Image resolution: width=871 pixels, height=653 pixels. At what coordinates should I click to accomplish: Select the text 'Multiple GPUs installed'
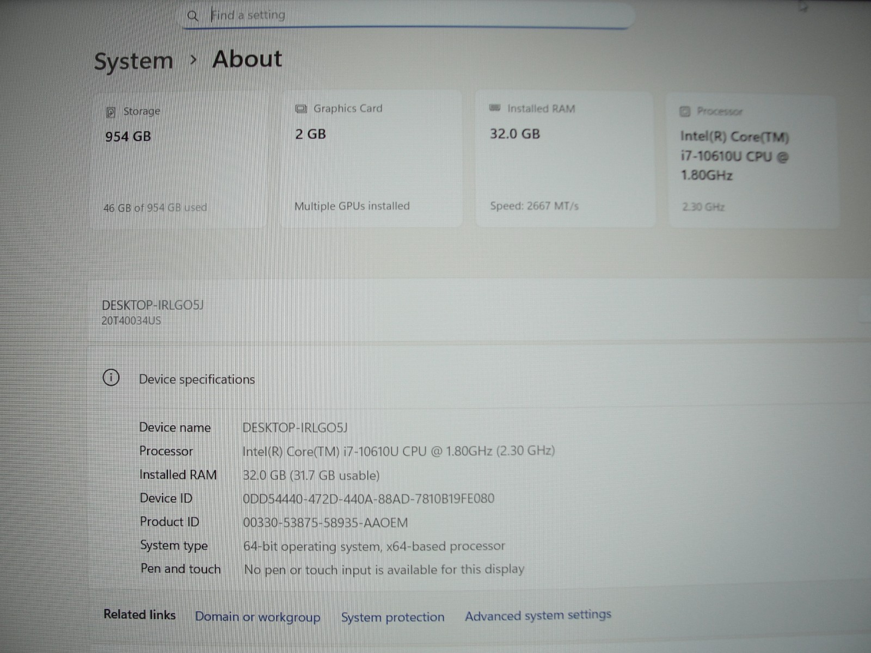(352, 206)
